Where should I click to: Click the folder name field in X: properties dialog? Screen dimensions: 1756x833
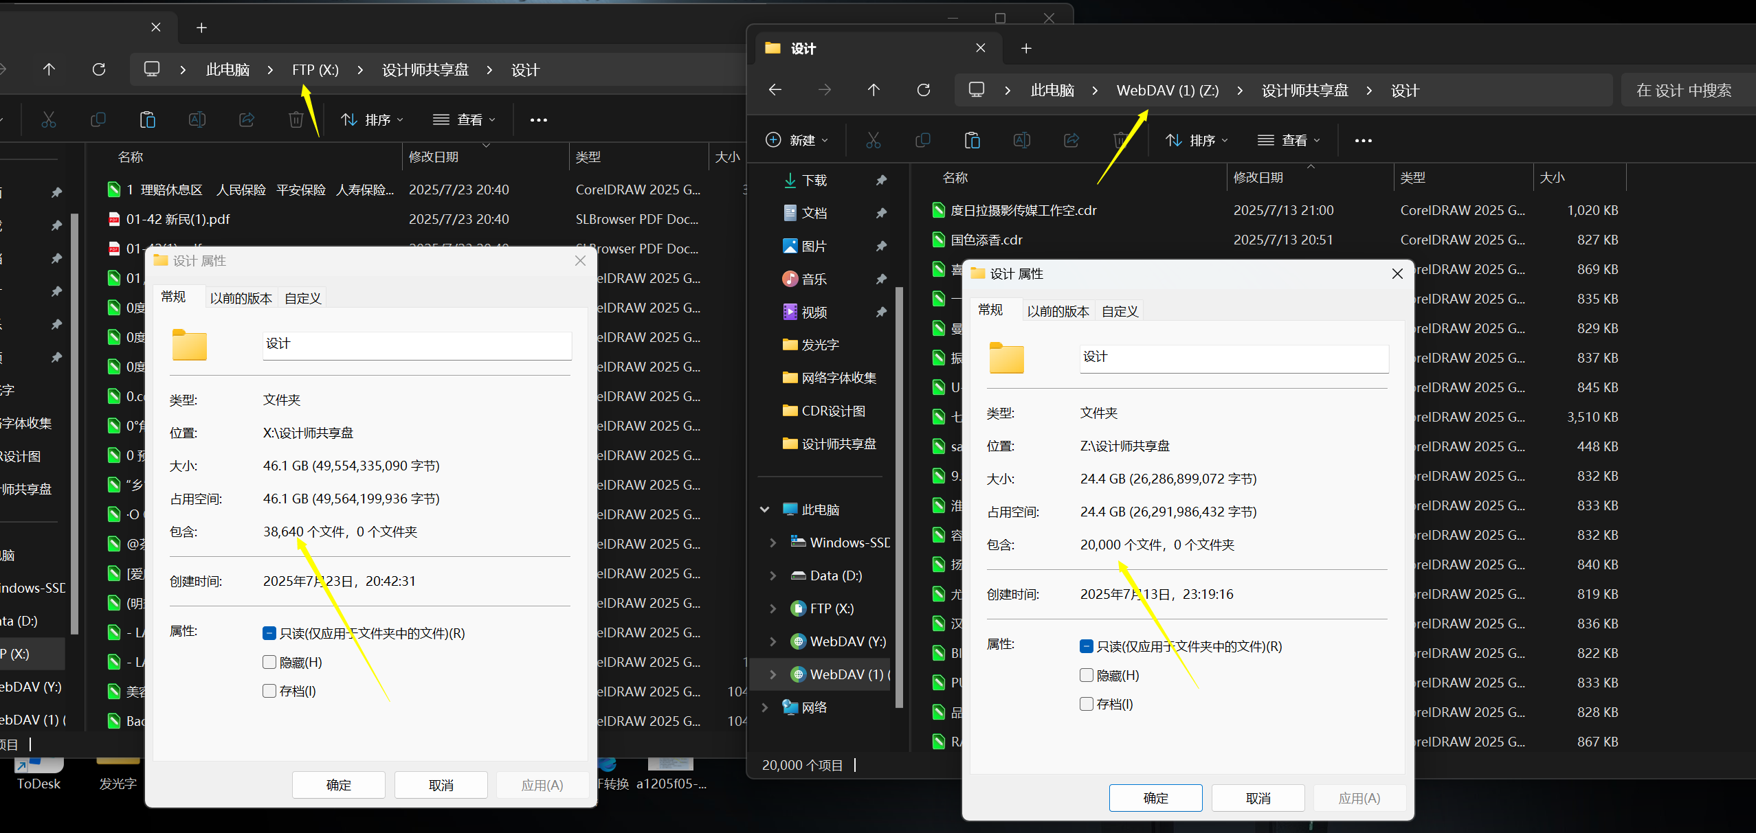click(416, 345)
